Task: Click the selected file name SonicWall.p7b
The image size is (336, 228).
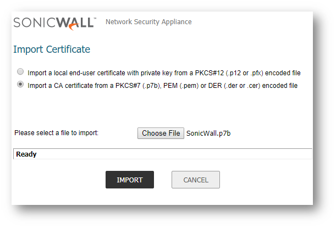Action: click(208, 134)
